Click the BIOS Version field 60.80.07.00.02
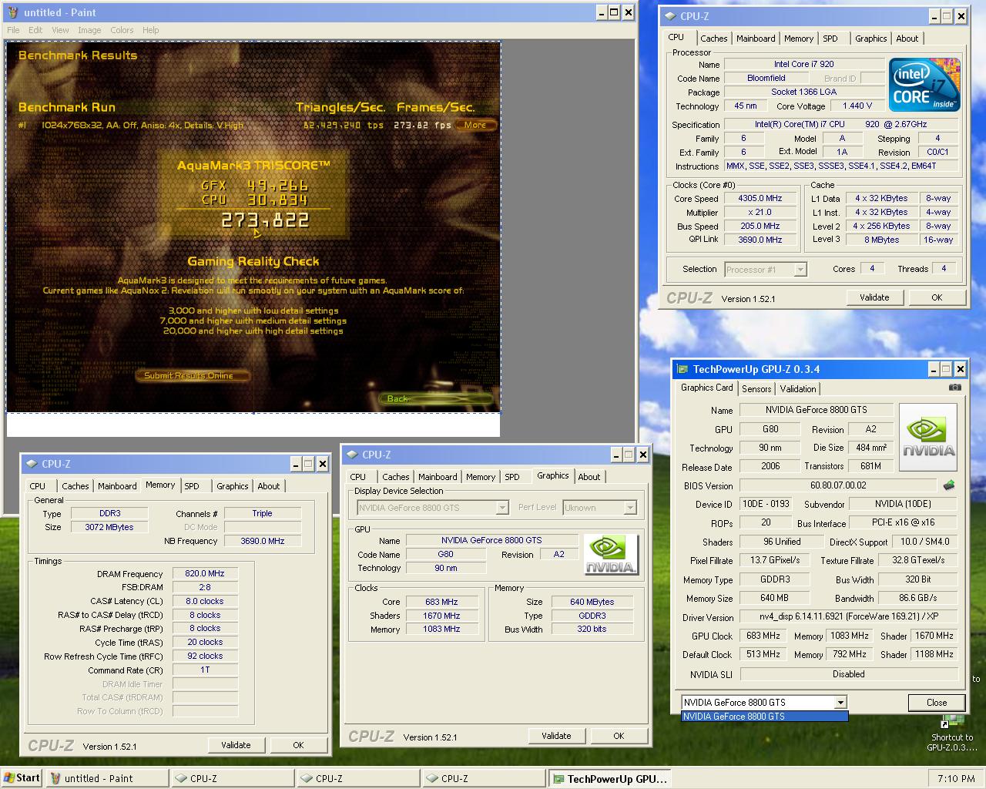This screenshot has width=986, height=789. [x=838, y=485]
